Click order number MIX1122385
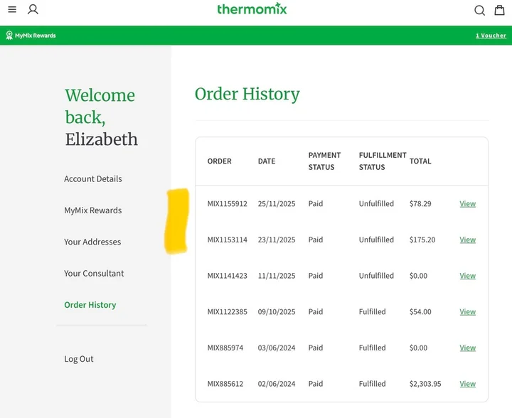This screenshot has width=512, height=418. click(228, 311)
